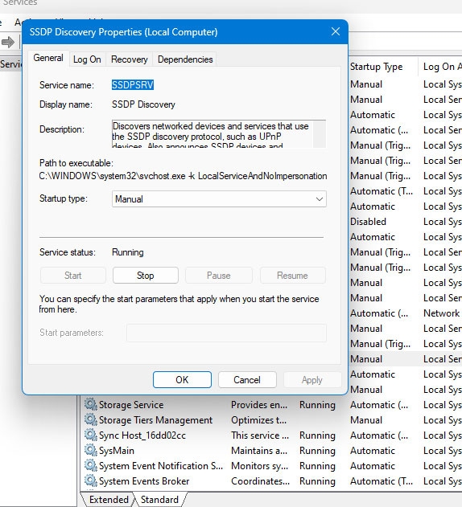Screen dimensions: 462x507
Task: Click the Automatic (T... cell of System Events Broker
Action: (x=382, y=481)
